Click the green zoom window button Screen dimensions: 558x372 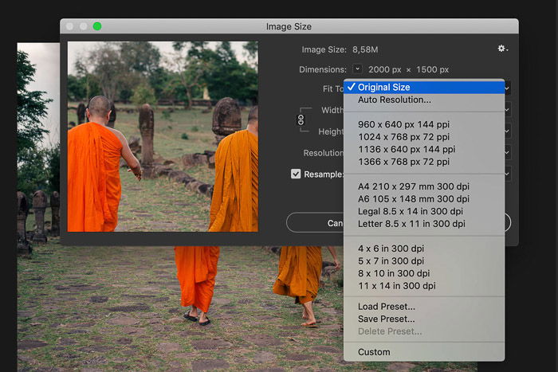click(x=97, y=26)
